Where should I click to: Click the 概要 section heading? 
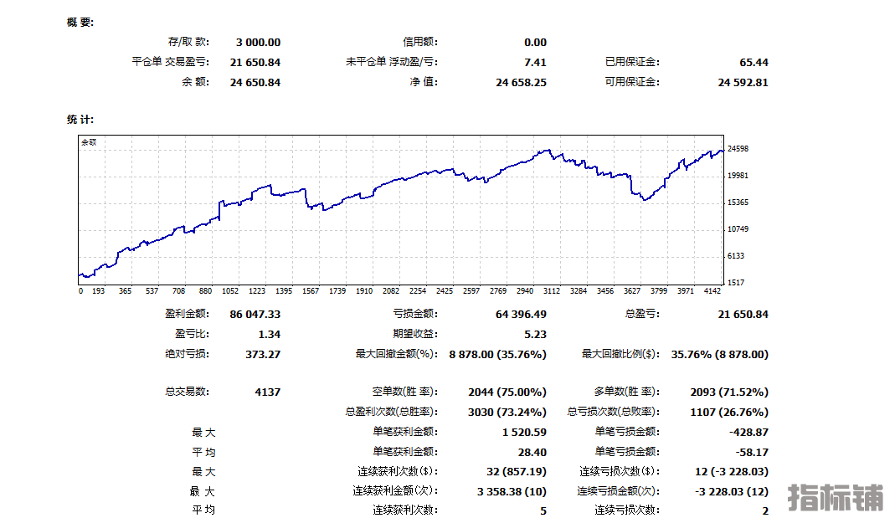click(80, 22)
